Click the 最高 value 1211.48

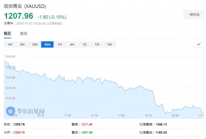87,124
